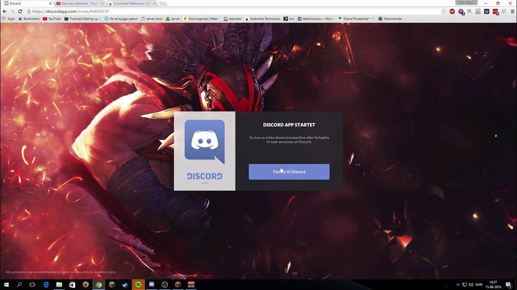This screenshot has height=290, width=517.
Task: Click the taskbar search magnifier
Action: [x=19, y=284]
